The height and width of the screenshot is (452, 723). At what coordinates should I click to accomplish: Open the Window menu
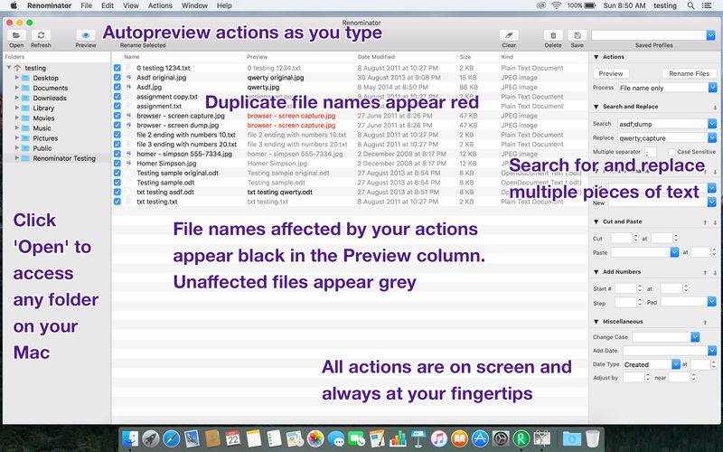point(194,5)
